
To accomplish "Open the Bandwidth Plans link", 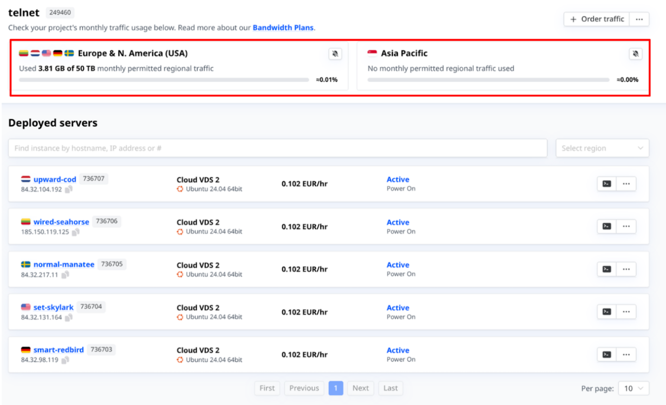I will 283,28.
